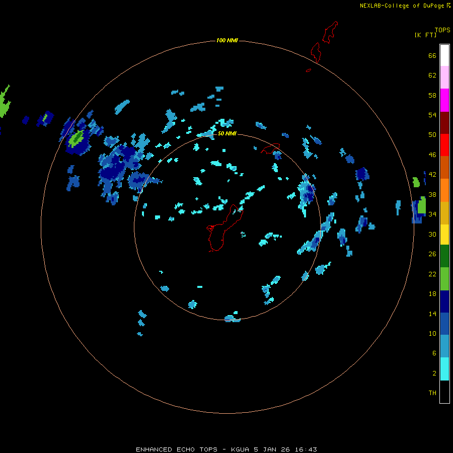Pick the bright orange legend swatch
The height and width of the screenshot is (453, 453).
click(x=444, y=190)
